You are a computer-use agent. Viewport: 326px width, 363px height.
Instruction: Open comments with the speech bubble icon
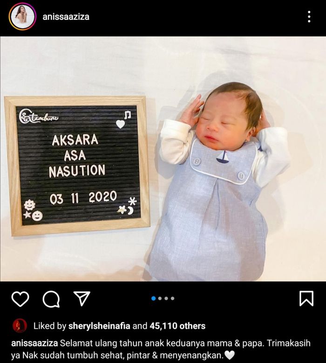tap(51, 299)
